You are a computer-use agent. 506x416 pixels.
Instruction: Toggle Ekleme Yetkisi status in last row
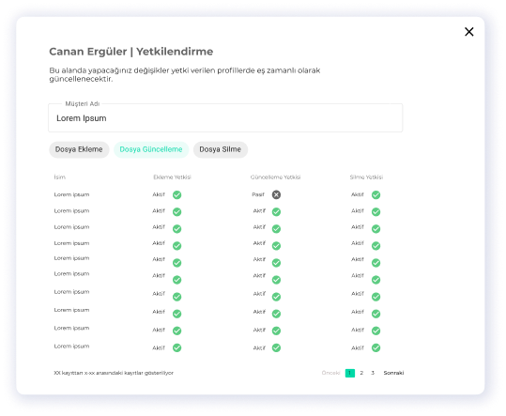(176, 347)
